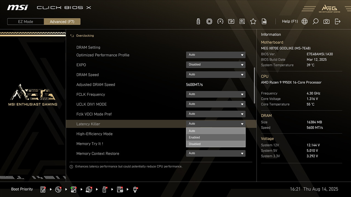Pick Auto option in Latency Killer list
The width and height of the screenshot is (351, 197).
pyautogui.click(x=216, y=131)
